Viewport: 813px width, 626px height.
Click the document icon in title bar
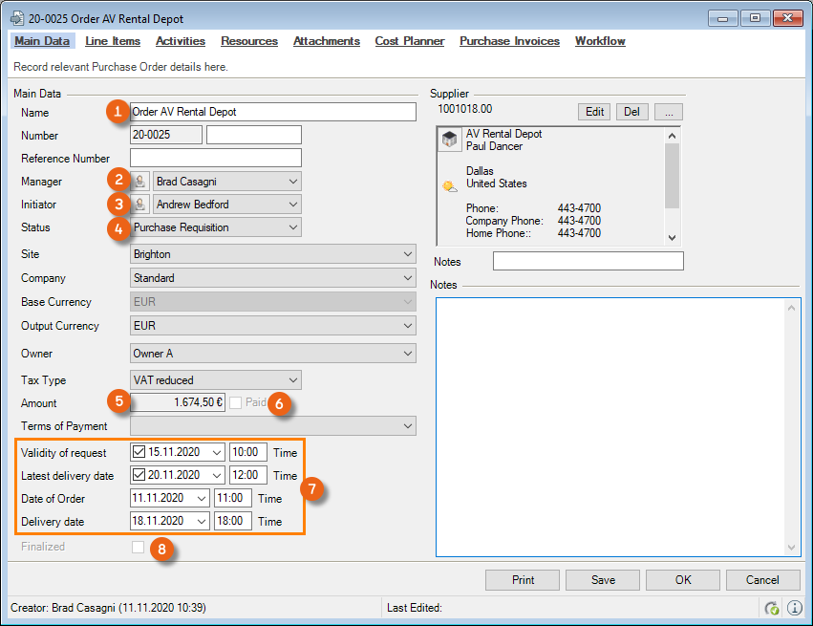(16, 19)
